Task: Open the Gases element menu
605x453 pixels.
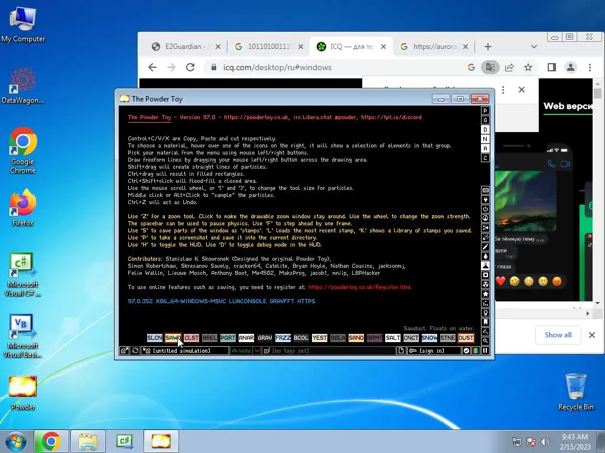Action: (x=486, y=247)
